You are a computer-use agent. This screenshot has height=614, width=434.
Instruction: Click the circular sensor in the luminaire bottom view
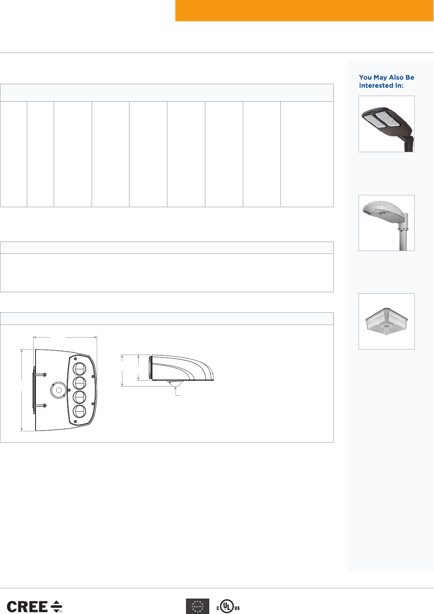[58, 390]
